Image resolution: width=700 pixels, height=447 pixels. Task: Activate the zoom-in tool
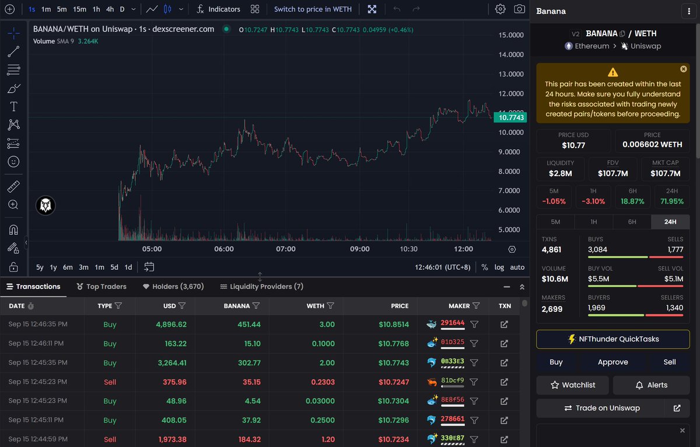13,205
